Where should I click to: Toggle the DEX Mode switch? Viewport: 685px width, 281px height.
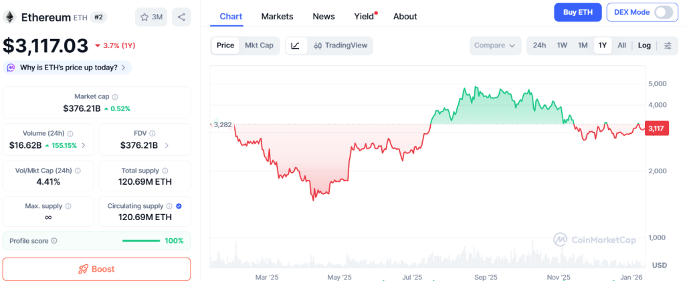tap(663, 13)
